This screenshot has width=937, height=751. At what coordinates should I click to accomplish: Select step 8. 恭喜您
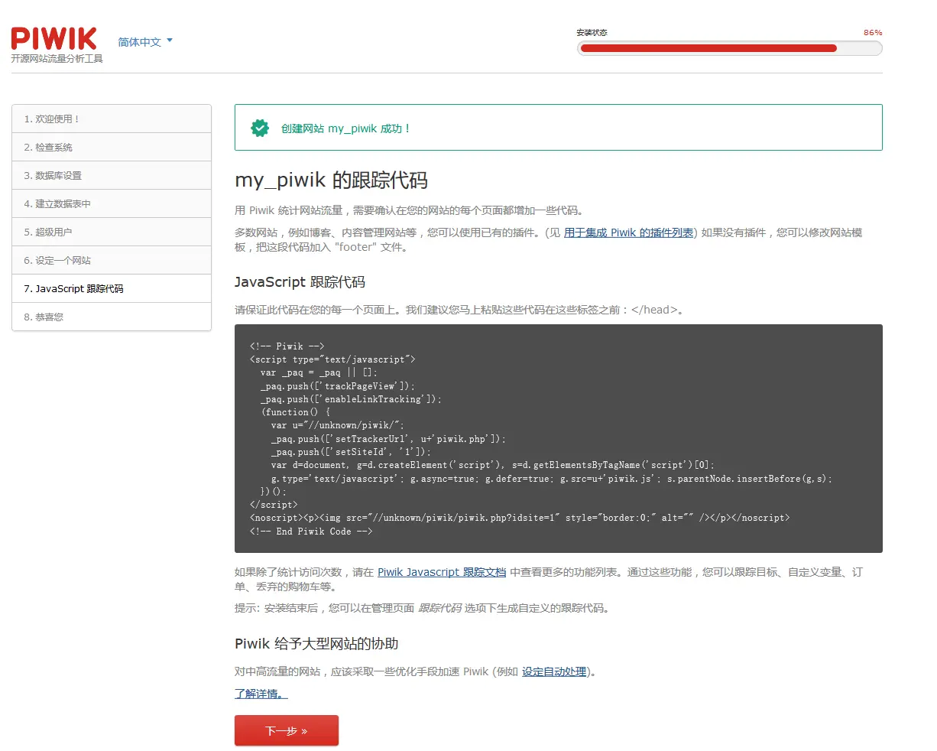[112, 317]
